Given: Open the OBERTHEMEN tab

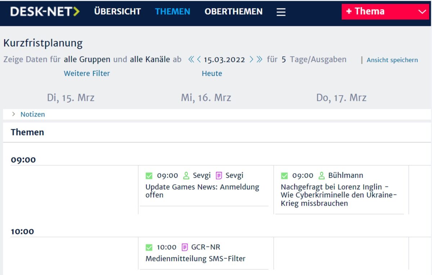Looking at the screenshot, I should click(233, 12).
